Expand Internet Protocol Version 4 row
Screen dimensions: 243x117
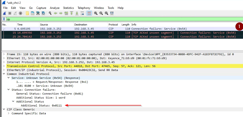click(x=4, y=62)
